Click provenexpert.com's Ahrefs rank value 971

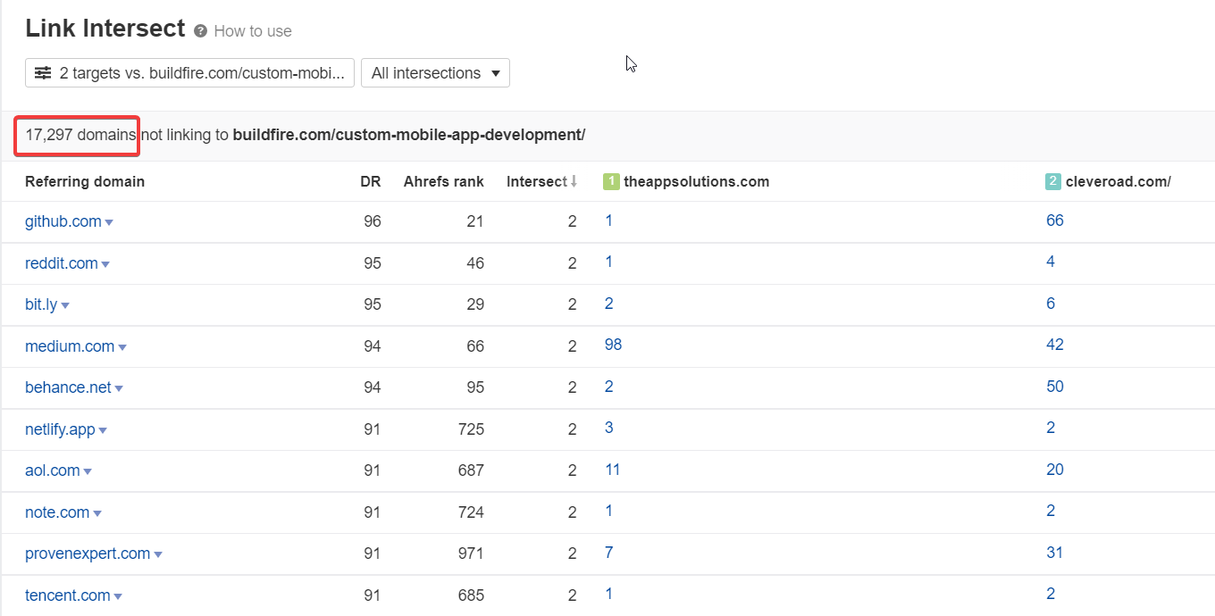pos(471,554)
